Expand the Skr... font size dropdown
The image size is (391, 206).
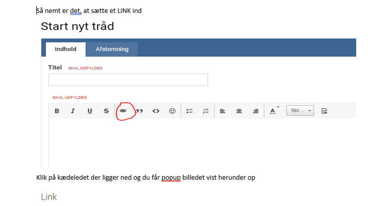[300, 111]
